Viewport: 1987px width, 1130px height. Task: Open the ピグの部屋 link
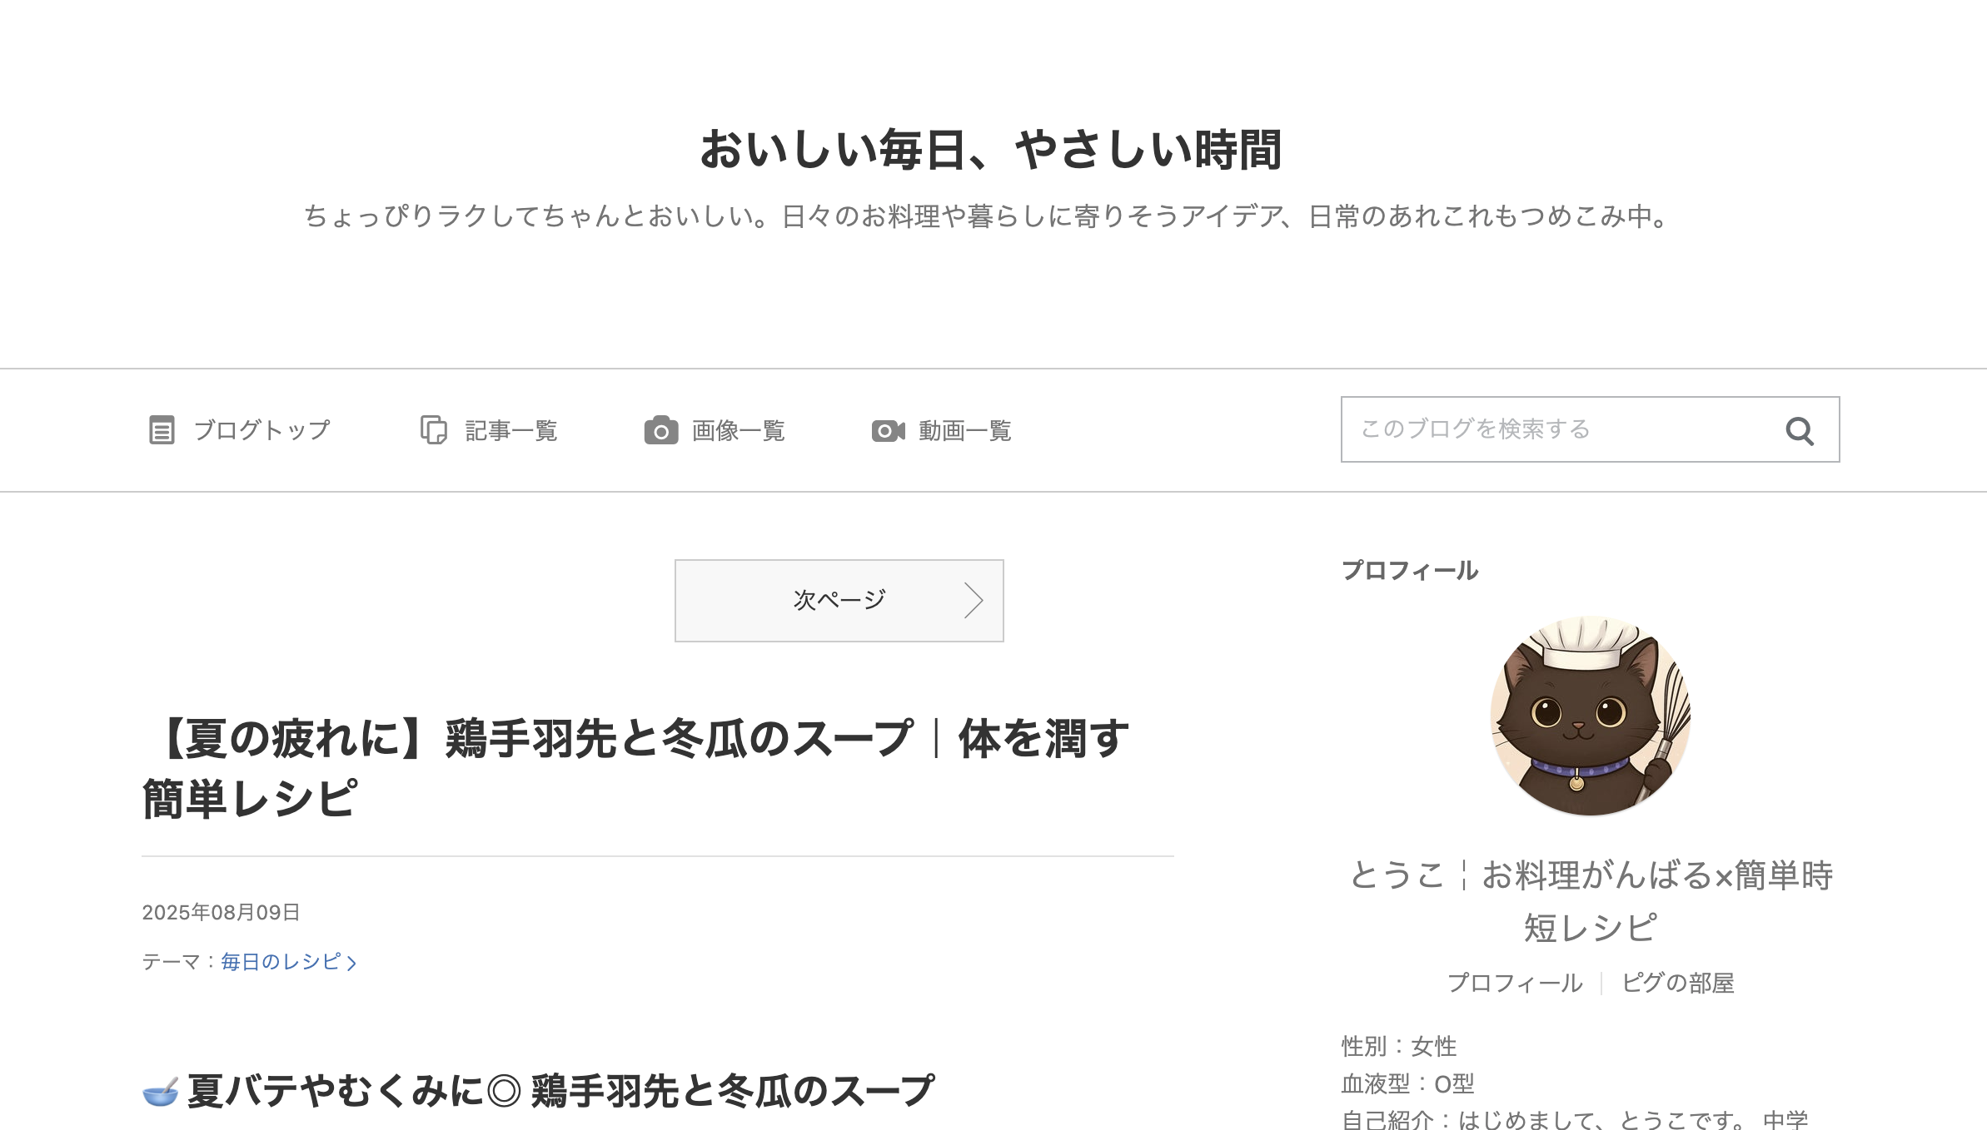click(x=1678, y=983)
